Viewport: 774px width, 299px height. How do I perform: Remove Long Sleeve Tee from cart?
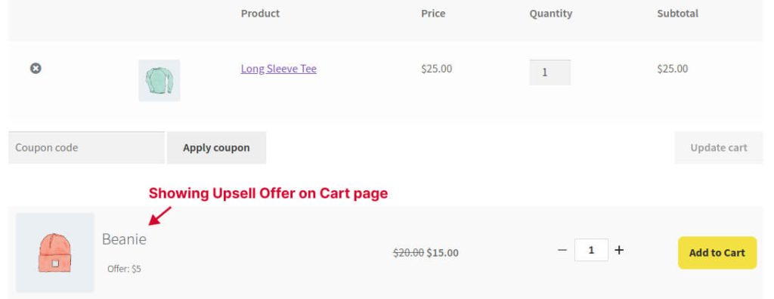(x=36, y=68)
